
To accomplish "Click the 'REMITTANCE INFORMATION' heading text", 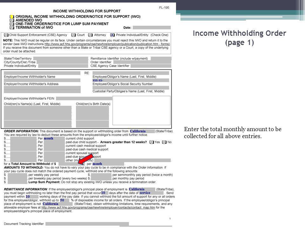I will tap(25, 189).
